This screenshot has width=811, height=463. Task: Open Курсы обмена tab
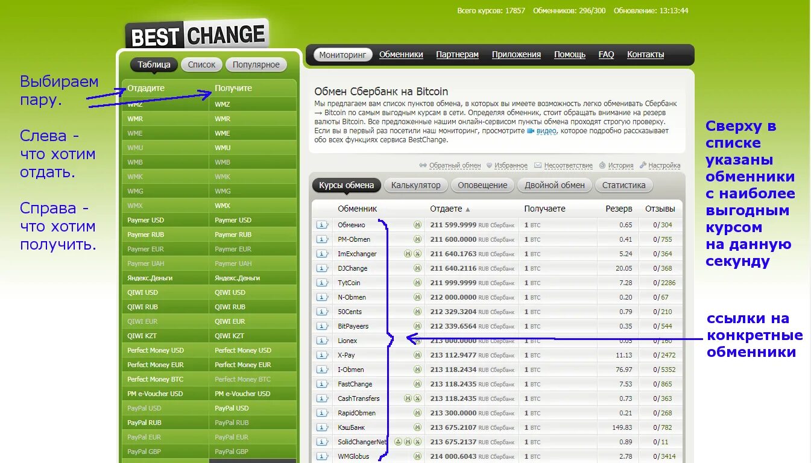pos(347,185)
